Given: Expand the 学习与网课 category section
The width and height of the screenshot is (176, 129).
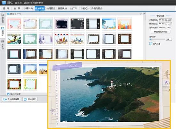Looking at the screenshot, I should 14,94.
